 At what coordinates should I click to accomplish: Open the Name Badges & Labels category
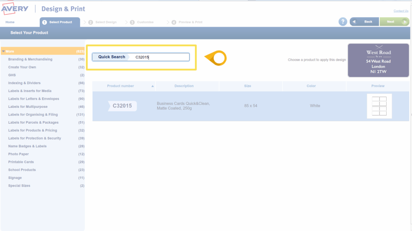pos(27,146)
